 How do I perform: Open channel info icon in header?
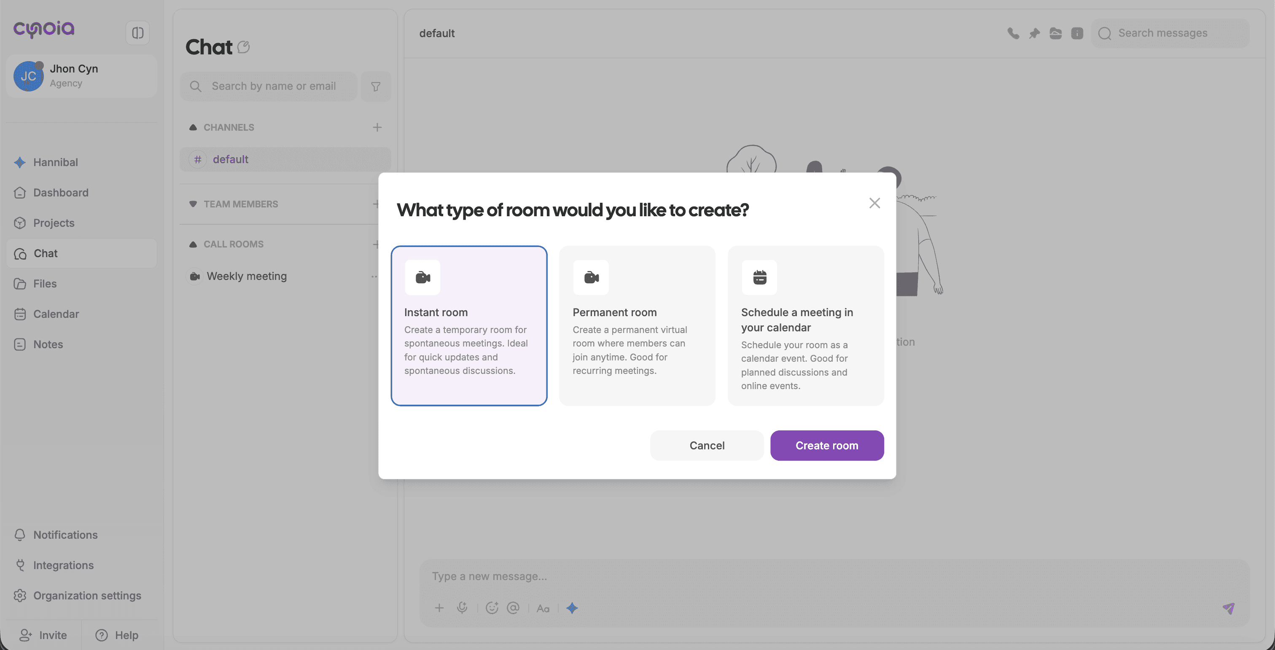point(1077,33)
